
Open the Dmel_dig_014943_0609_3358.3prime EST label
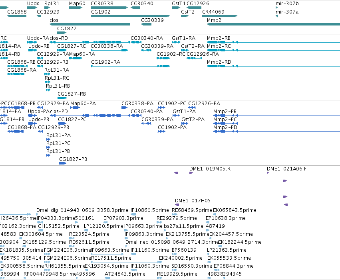[82, 210]
